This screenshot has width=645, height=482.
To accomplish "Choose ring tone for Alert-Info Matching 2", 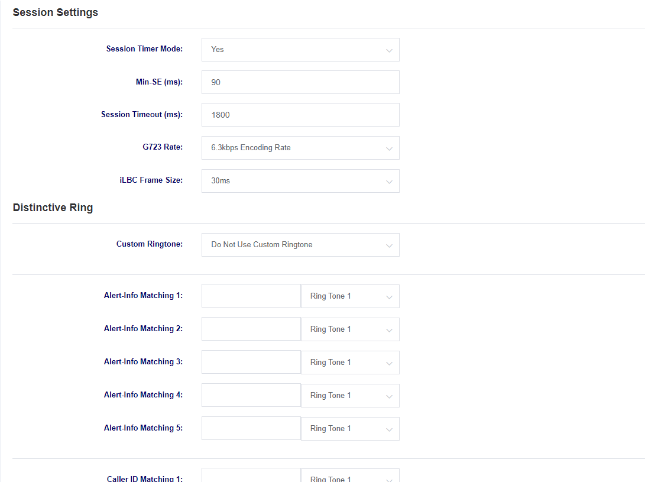I will coord(350,329).
